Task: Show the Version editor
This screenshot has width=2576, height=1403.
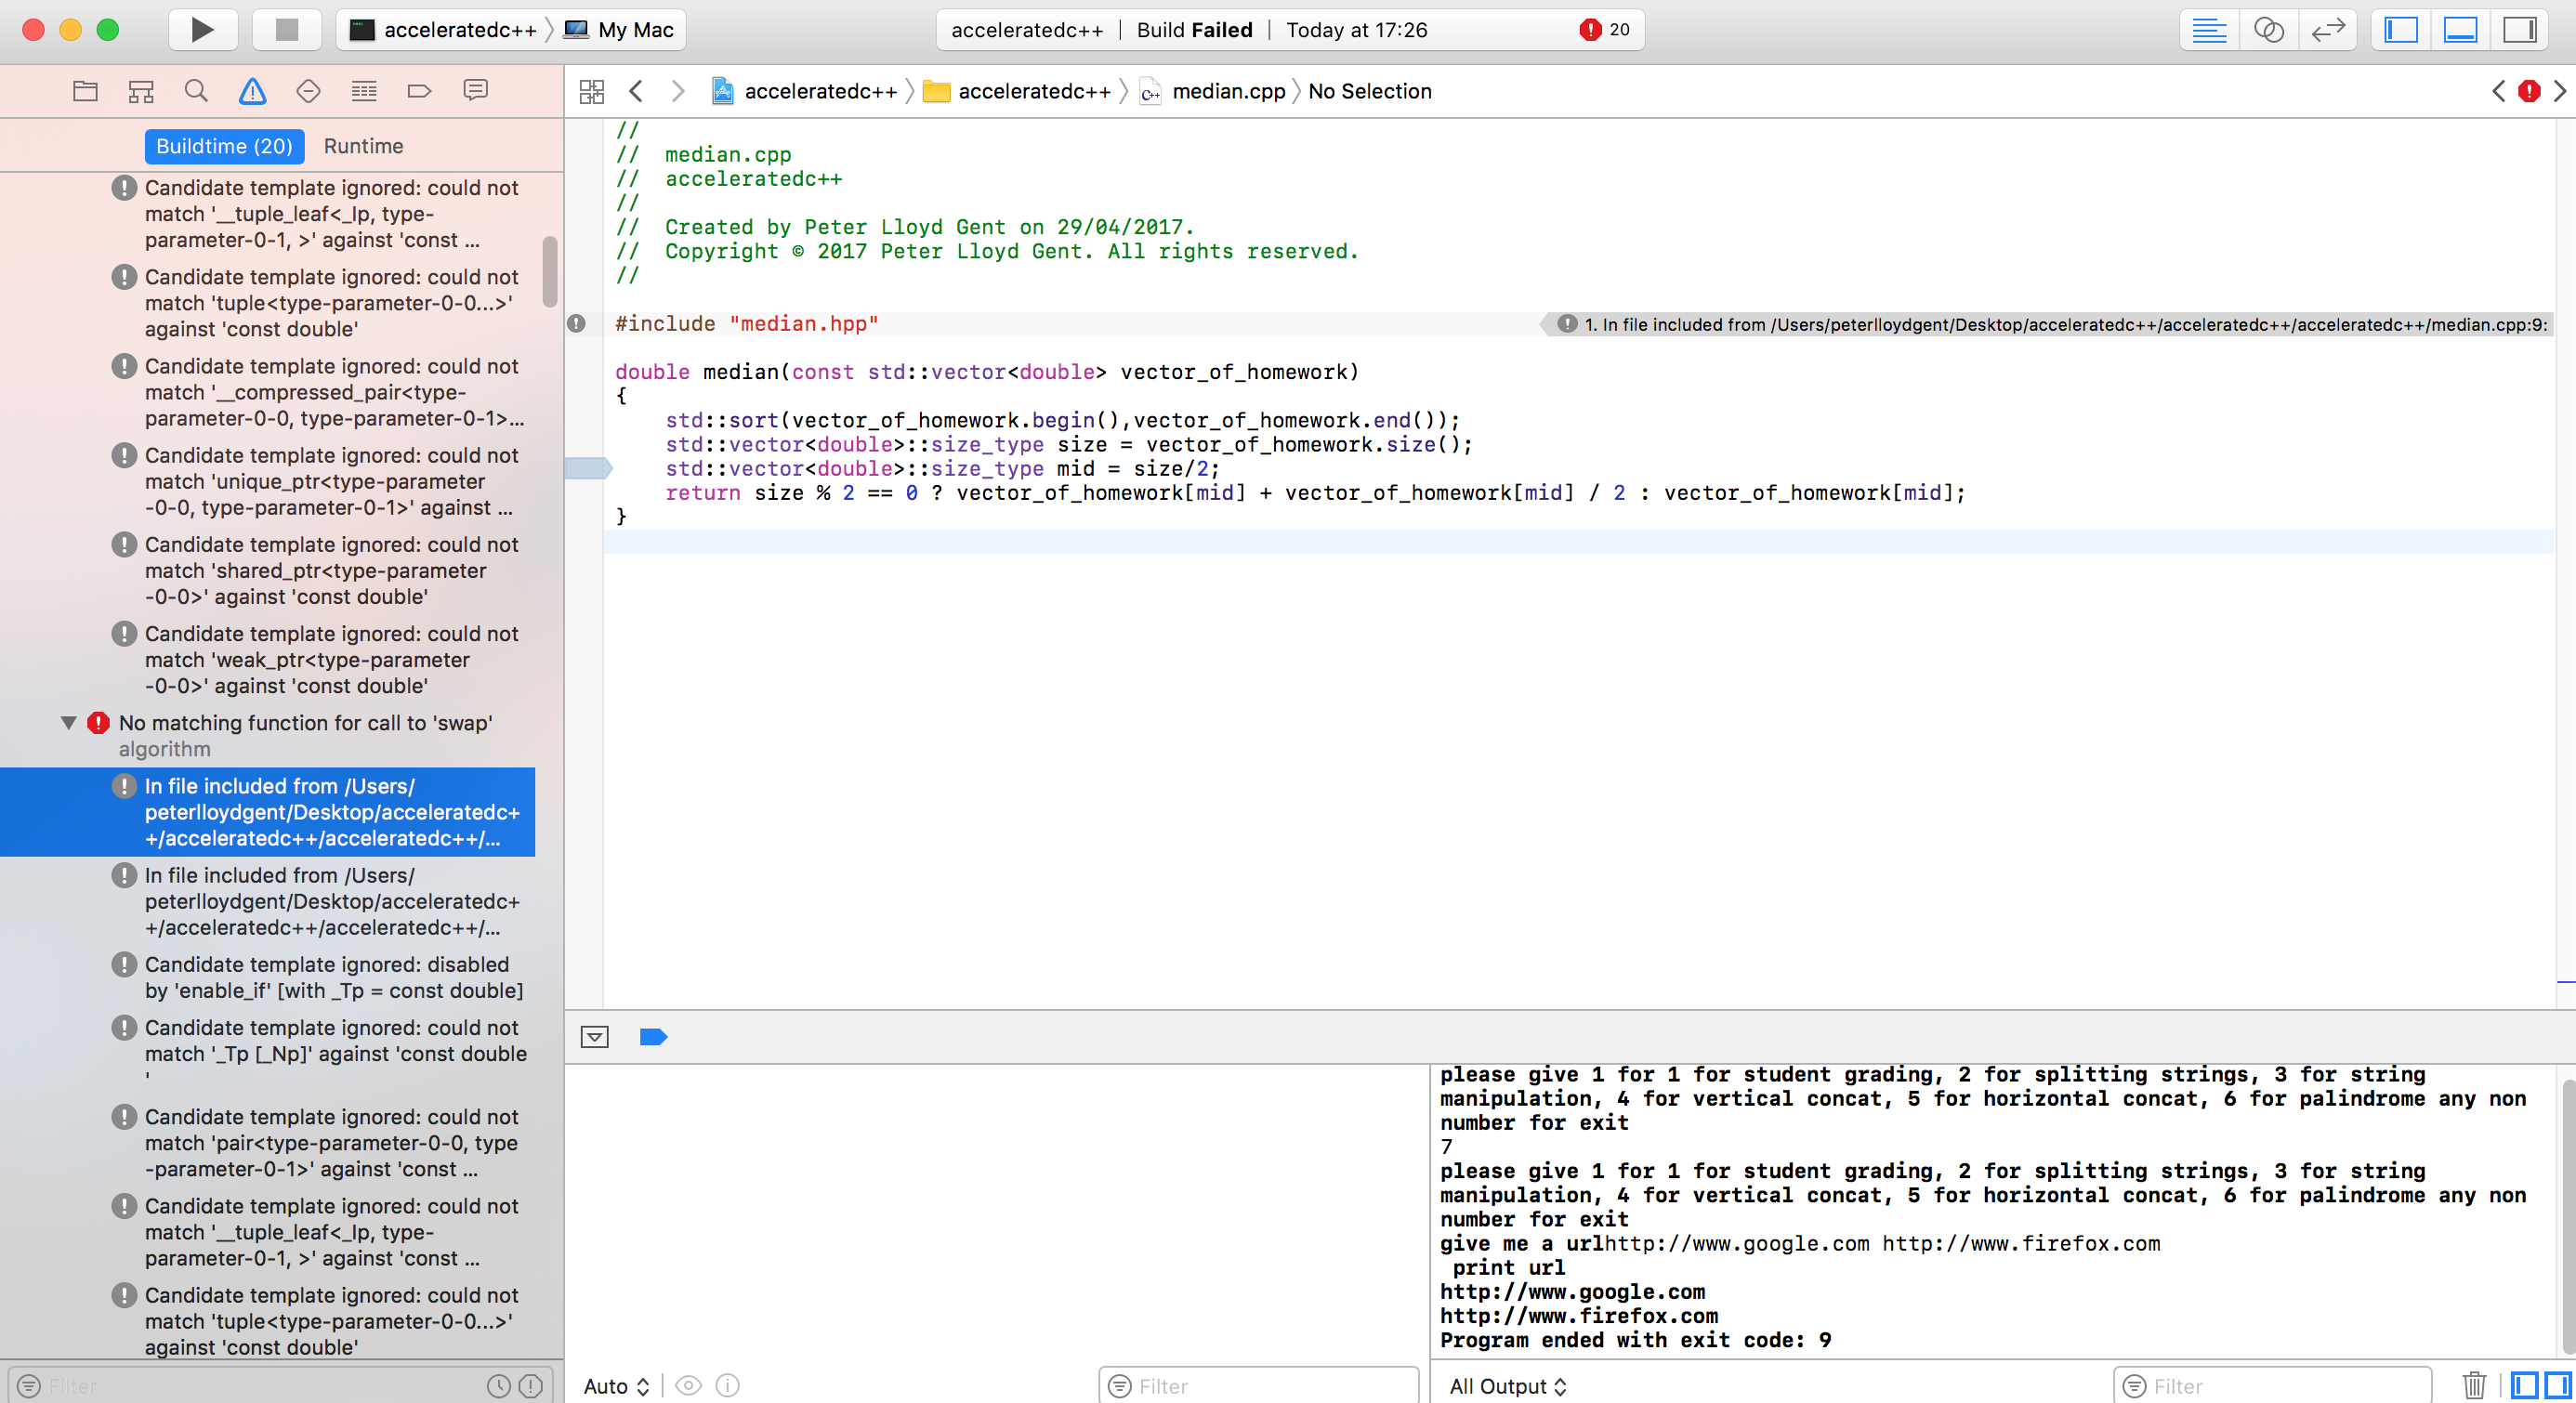Action: click(x=2327, y=30)
